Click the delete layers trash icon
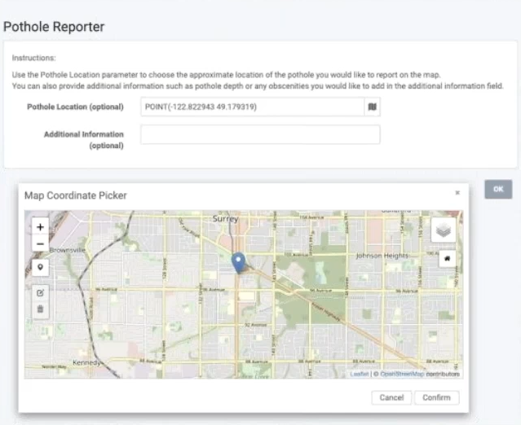521x425 pixels. (x=40, y=309)
